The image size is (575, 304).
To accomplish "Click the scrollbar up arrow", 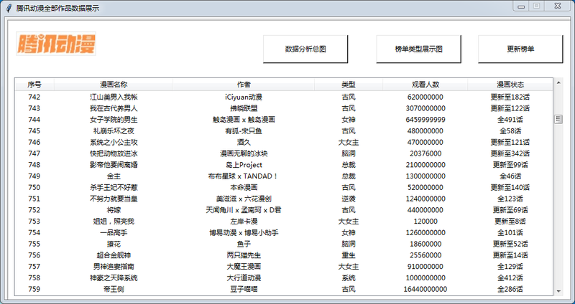I will 558,82.
